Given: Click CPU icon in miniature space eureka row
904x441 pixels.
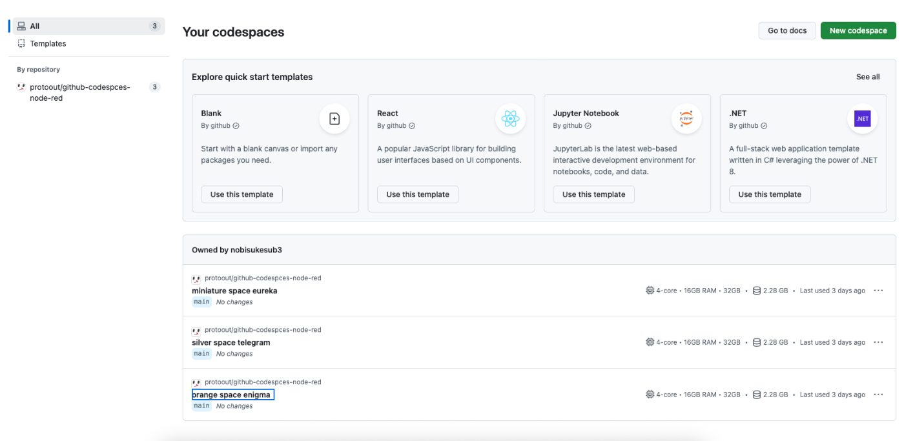Looking at the screenshot, I should (x=650, y=291).
